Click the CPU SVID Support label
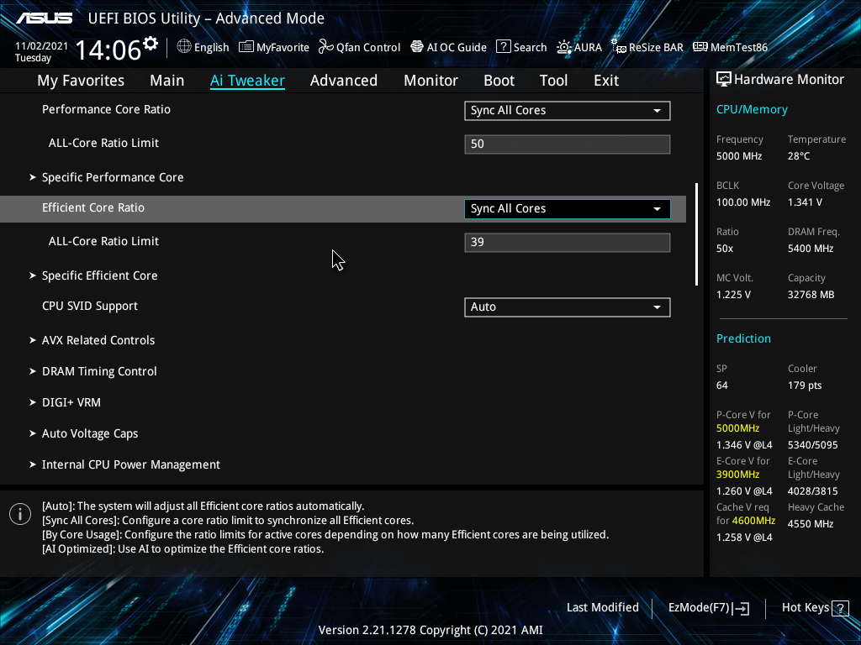This screenshot has width=861, height=645. point(90,306)
